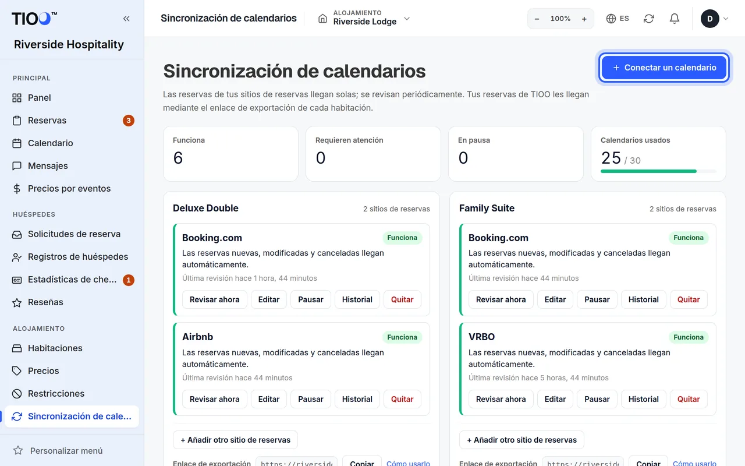Viewport: 745px width, 466px height.
Task: Open Calendario in the sidebar
Action: click(72, 143)
